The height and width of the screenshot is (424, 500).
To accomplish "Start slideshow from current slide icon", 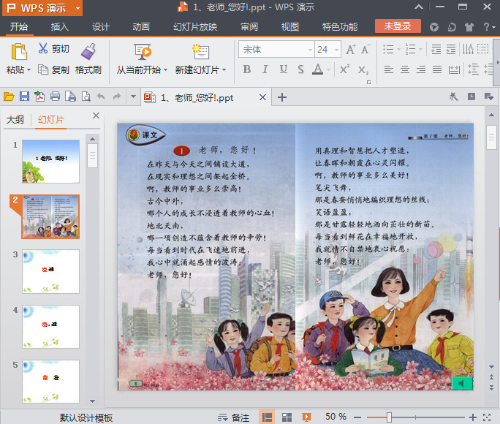I will (143, 52).
